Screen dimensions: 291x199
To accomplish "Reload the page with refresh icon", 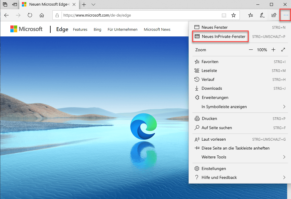I will pyautogui.click(x=30, y=15).
